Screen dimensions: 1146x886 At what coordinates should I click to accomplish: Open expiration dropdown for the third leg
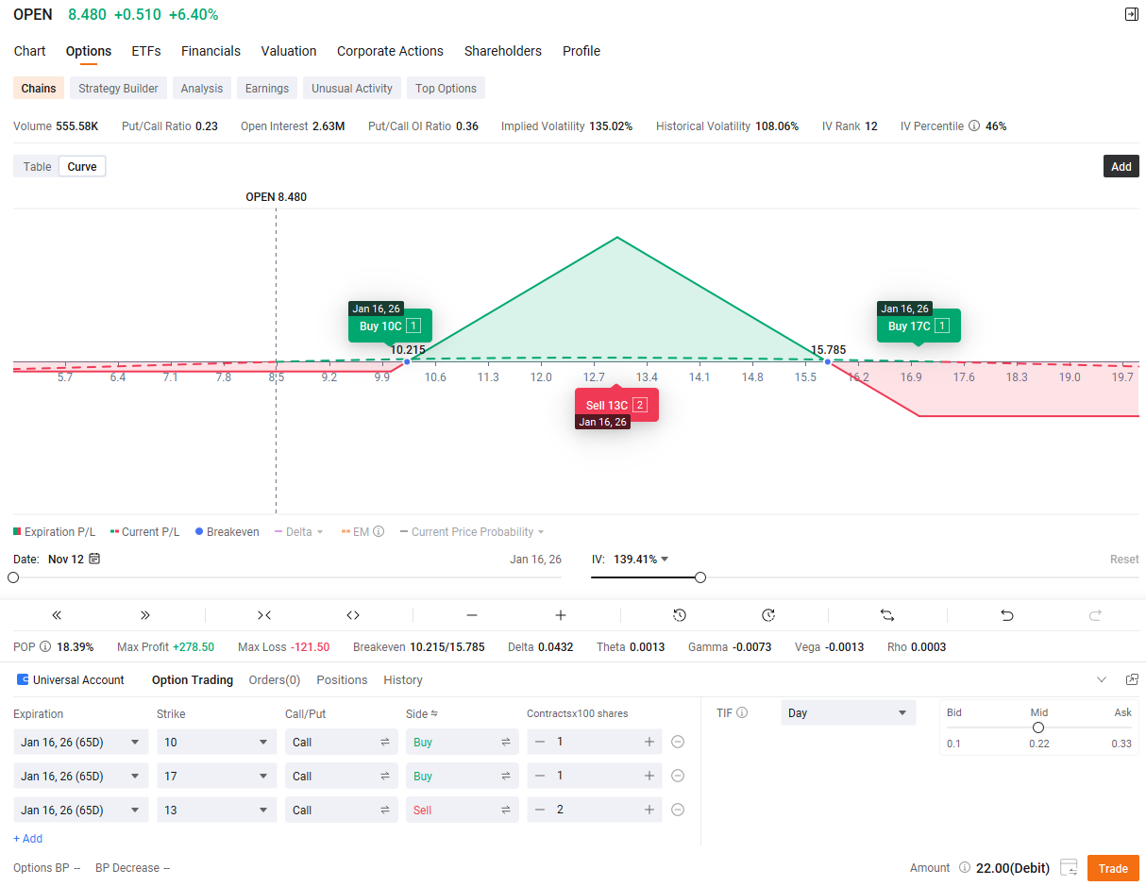81,810
